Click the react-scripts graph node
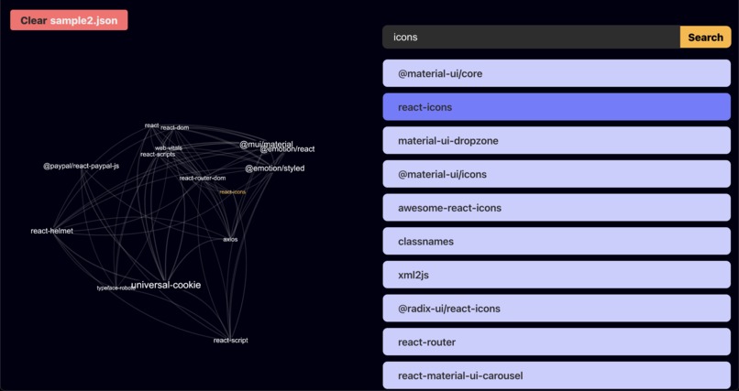The image size is (739, 391). click(x=158, y=155)
